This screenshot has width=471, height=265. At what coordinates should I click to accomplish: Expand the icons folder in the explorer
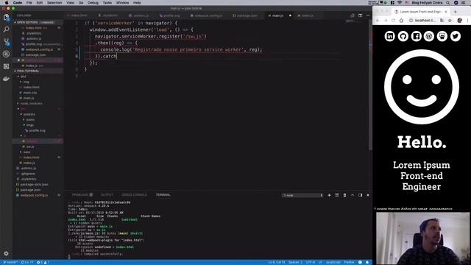pyautogui.click(x=30, y=120)
